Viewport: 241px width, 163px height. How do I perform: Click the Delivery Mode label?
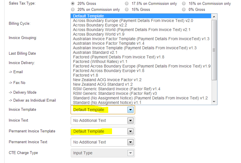tap(23, 92)
